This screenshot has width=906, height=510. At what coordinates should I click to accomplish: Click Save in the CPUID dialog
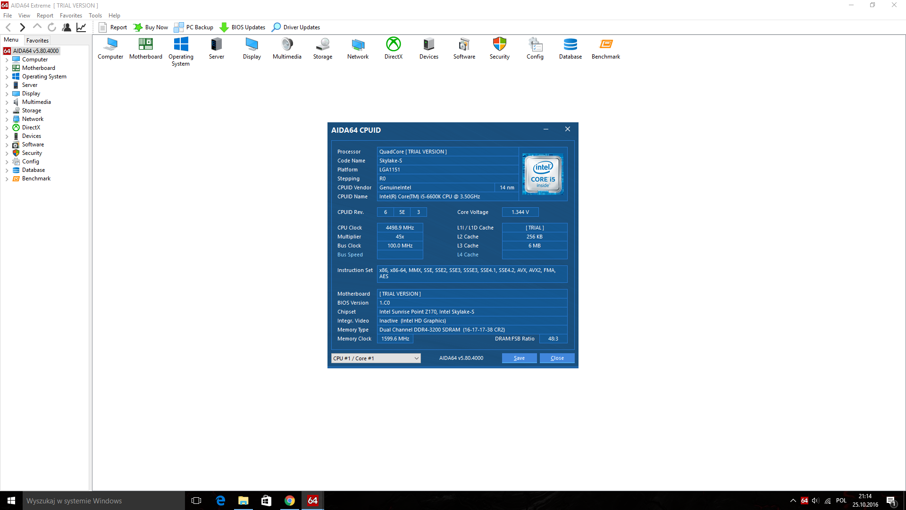click(x=519, y=358)
